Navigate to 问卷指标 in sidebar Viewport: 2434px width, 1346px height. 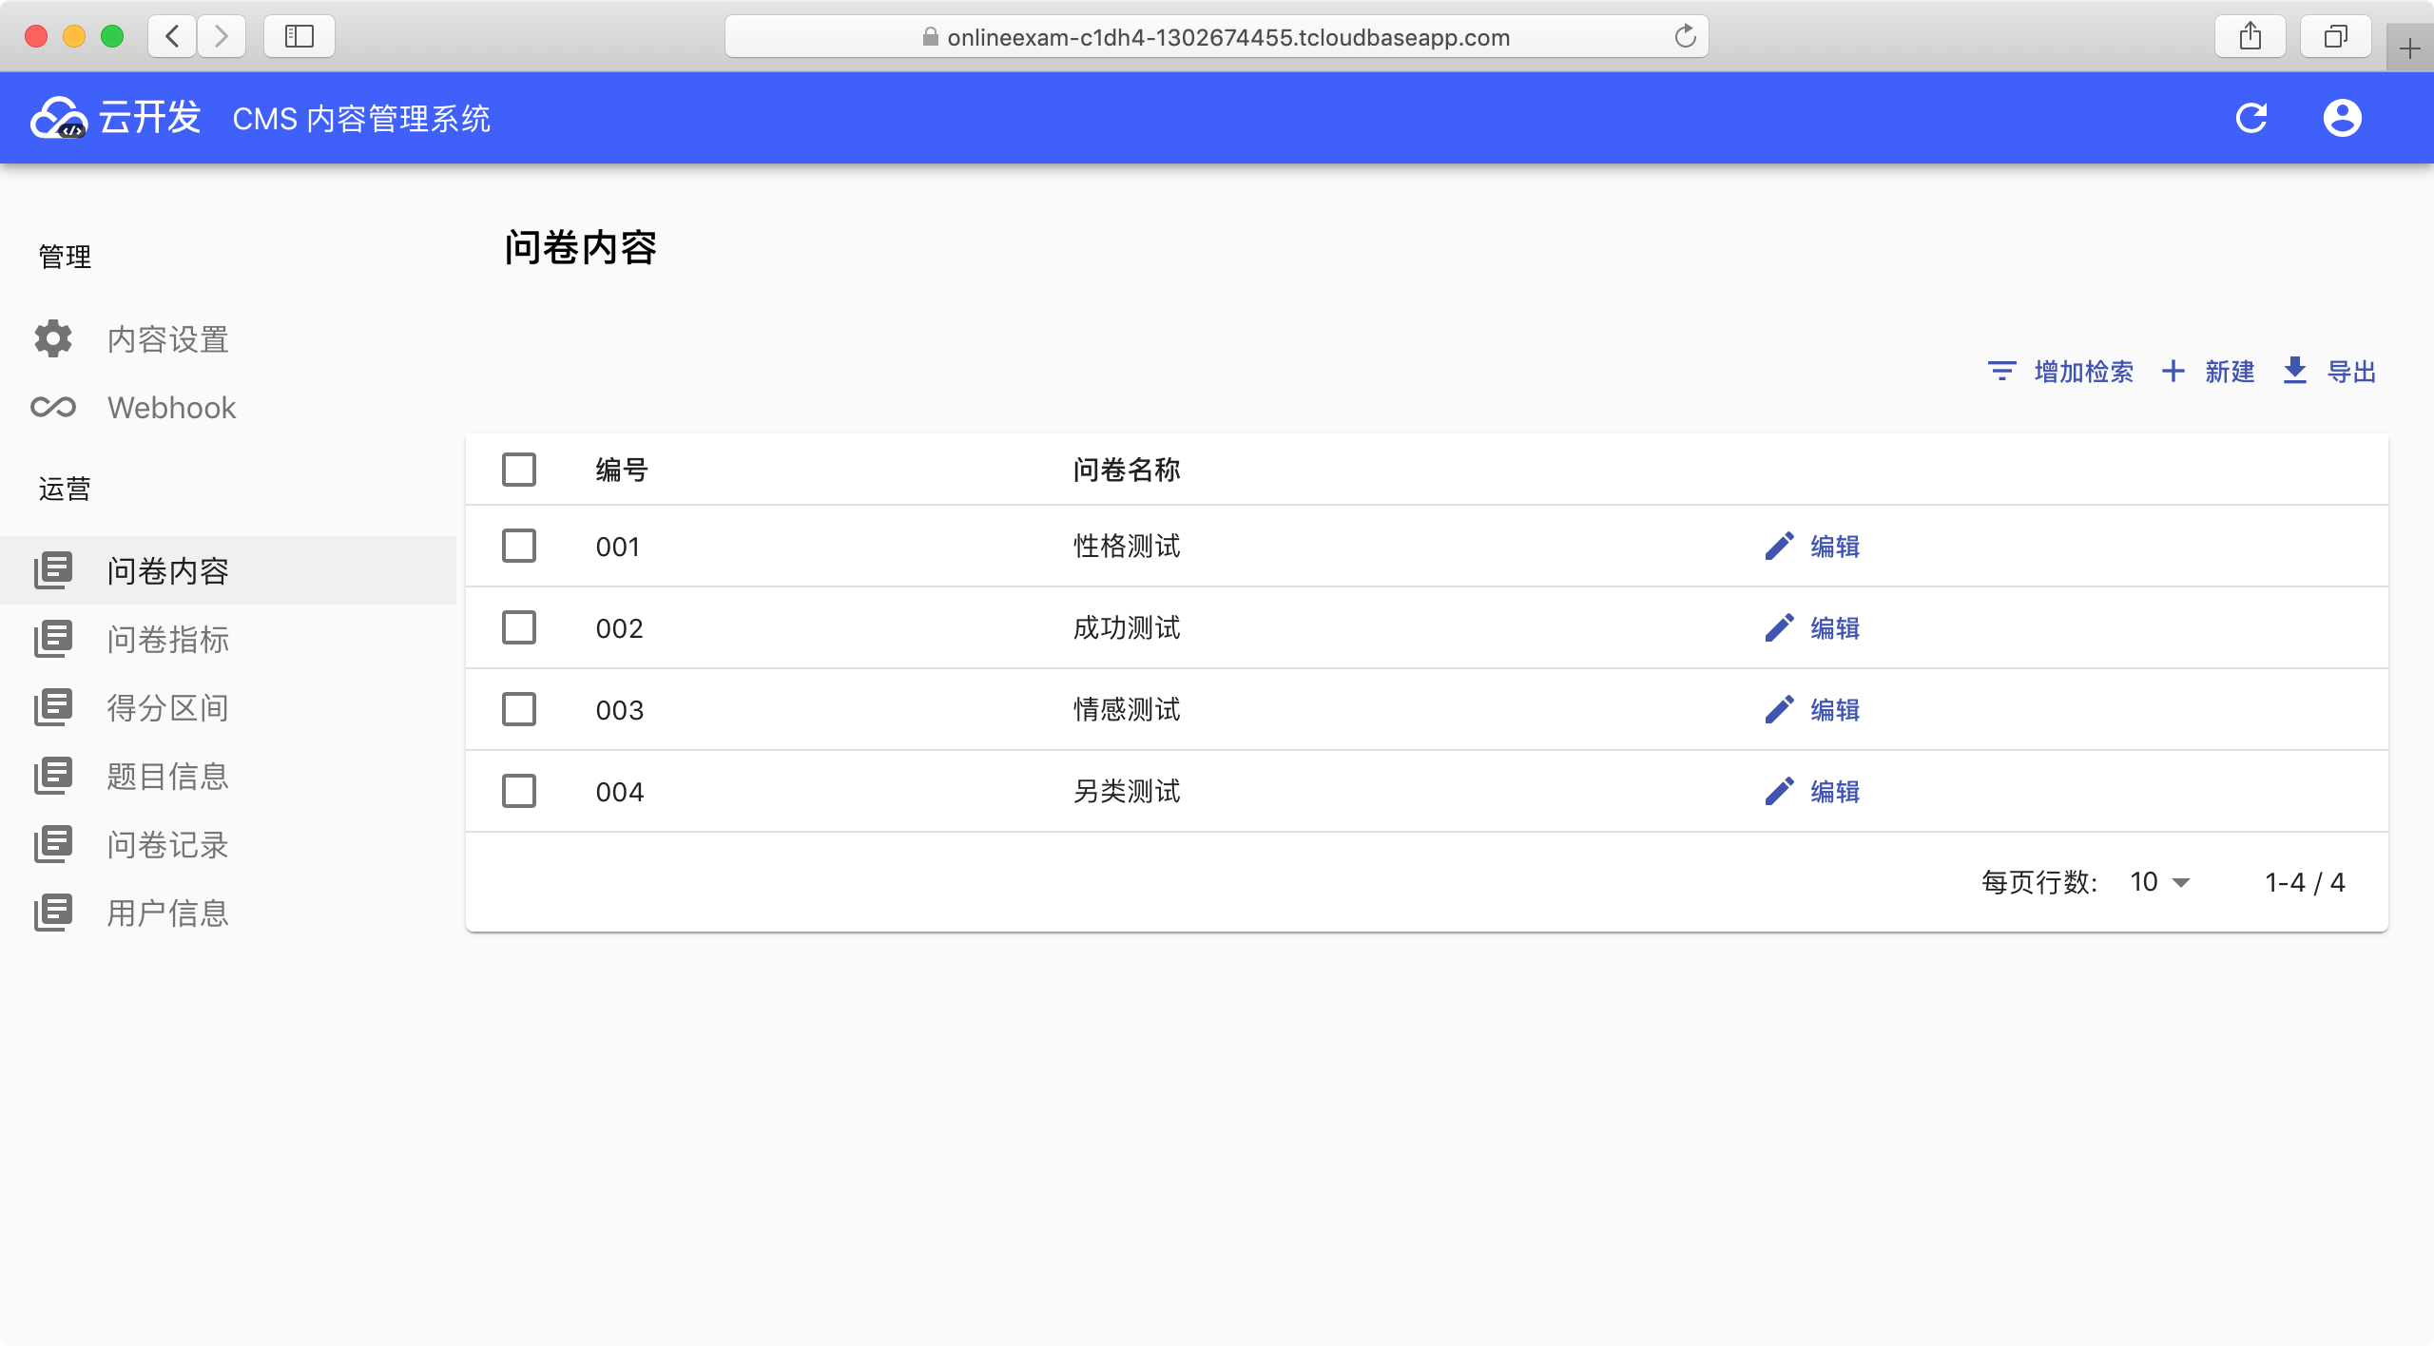[x=167, y=640]
